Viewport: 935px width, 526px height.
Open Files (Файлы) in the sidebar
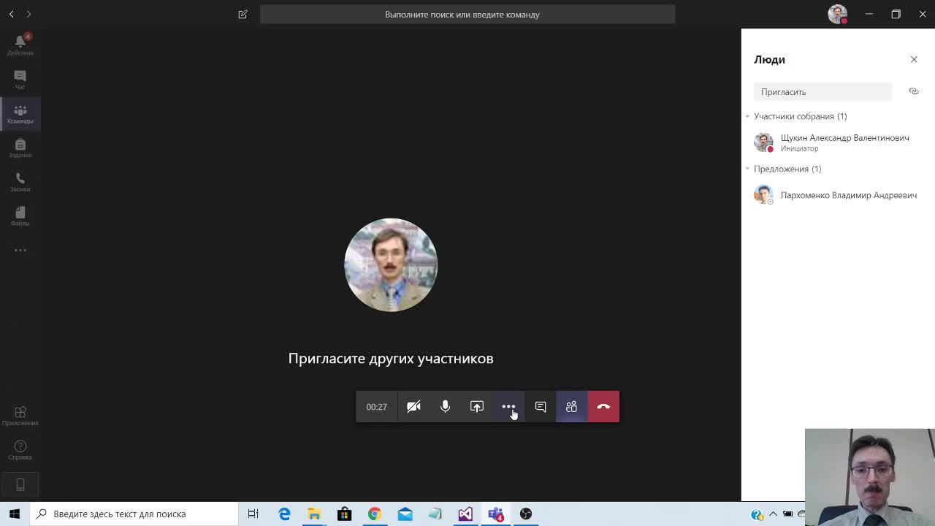pyautogui.click(x=20, y=216)
